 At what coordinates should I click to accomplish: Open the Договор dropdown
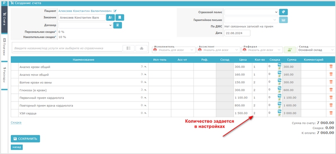pos(85,25)
